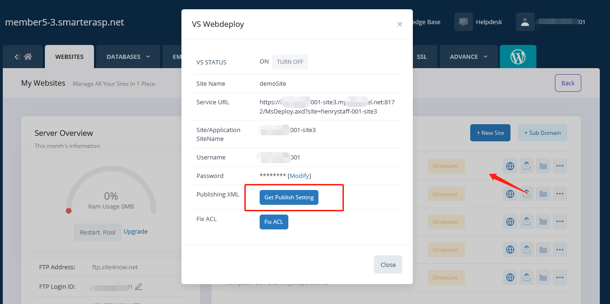Click the Helpdesk label in the header
This screenshot has width=610, height=304.
pos(489,22)
